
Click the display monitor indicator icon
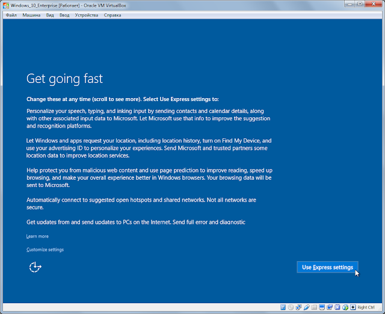click(x=322, y=307)
